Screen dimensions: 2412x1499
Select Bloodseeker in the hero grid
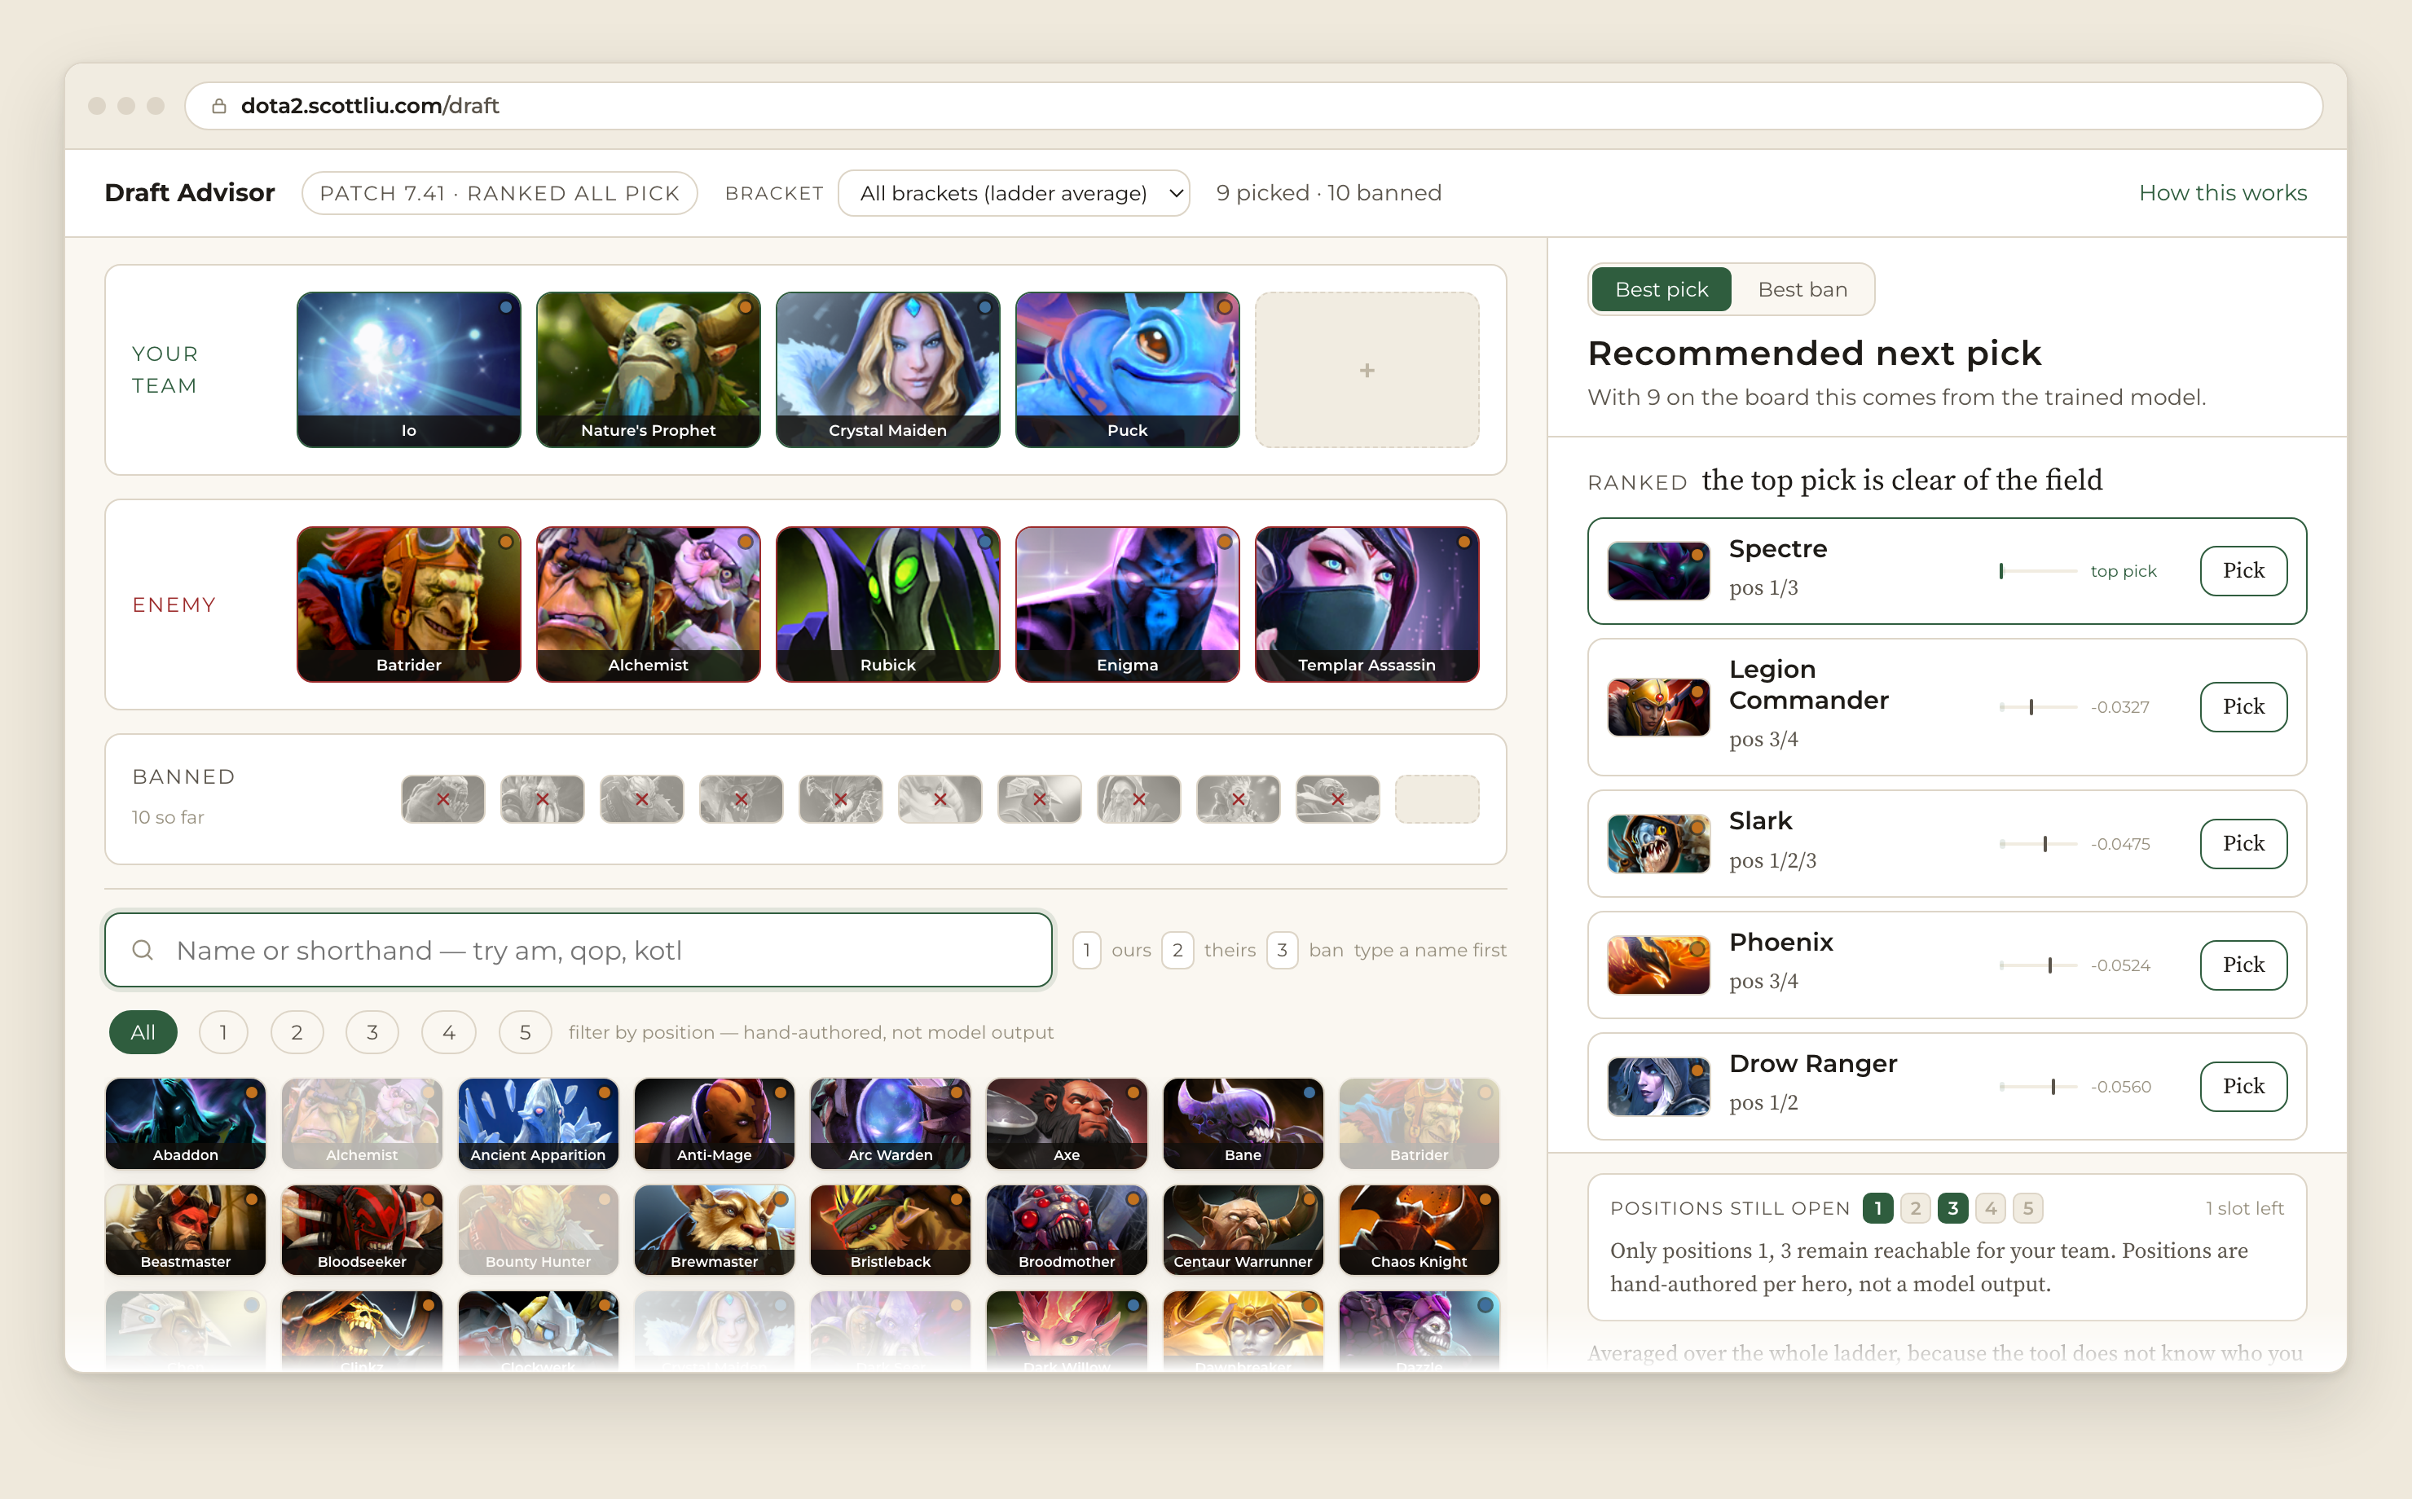coord(362,1229)
